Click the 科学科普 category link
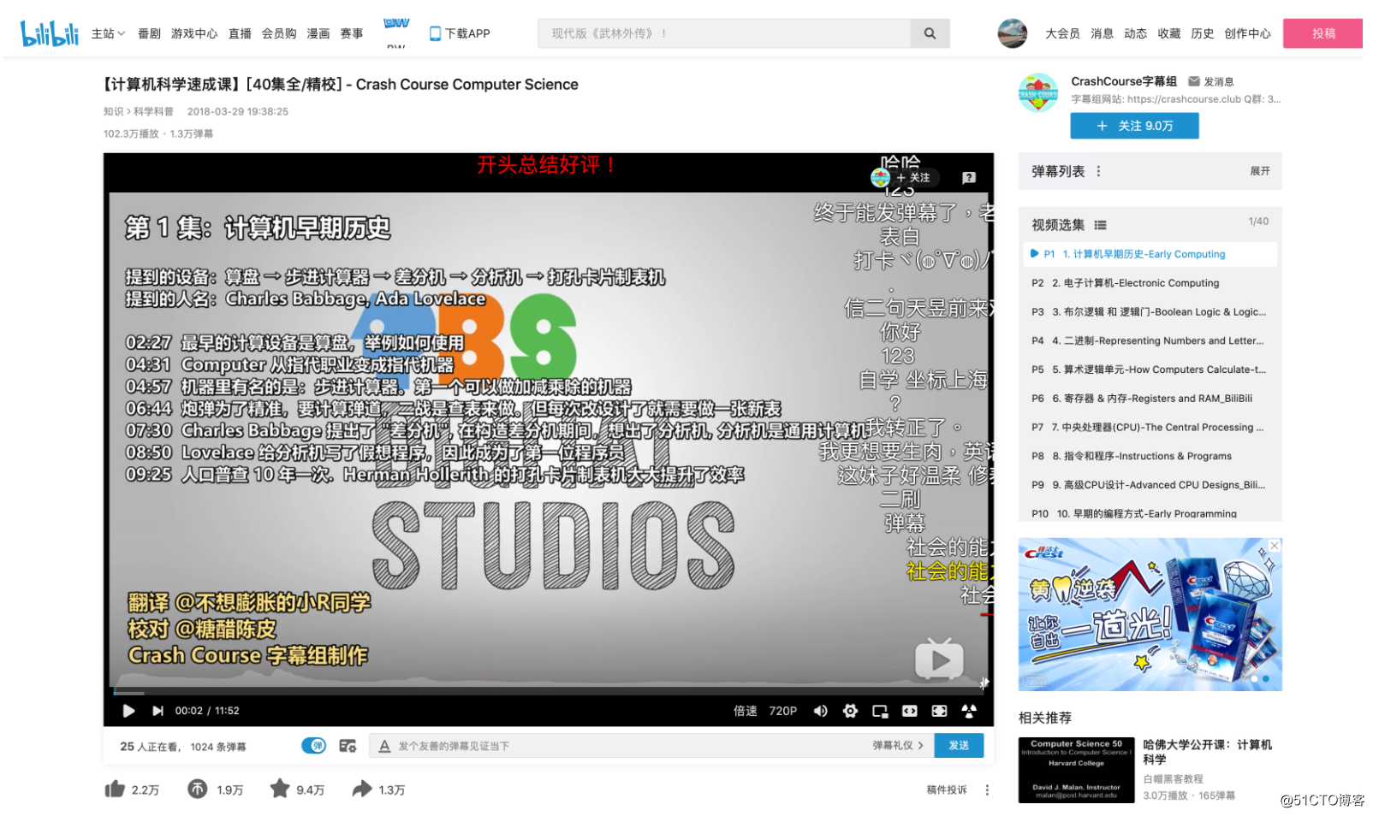The width and height of the screenshot is (1373, 816). (153, 111)
